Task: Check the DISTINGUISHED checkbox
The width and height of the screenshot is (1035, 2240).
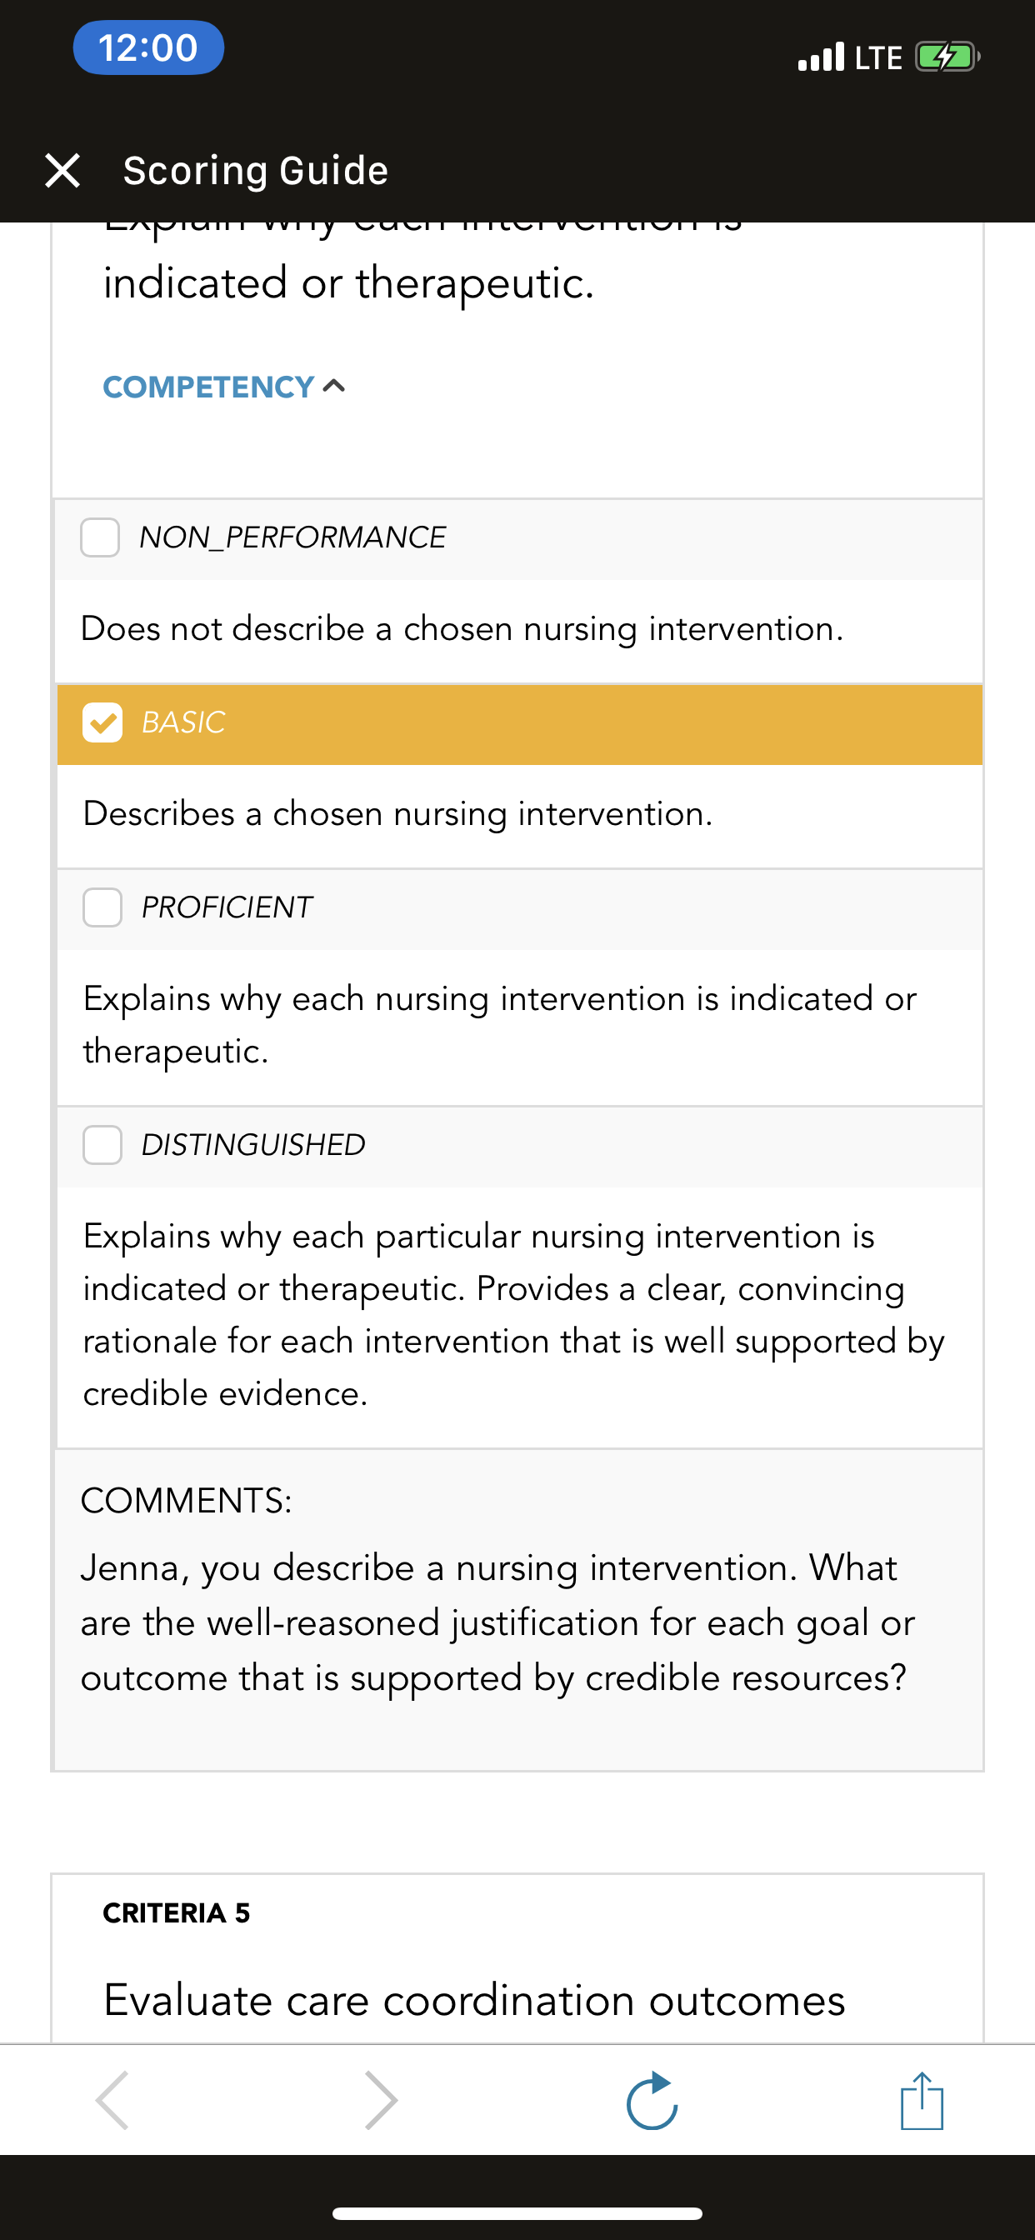Action: [102, 1145]
